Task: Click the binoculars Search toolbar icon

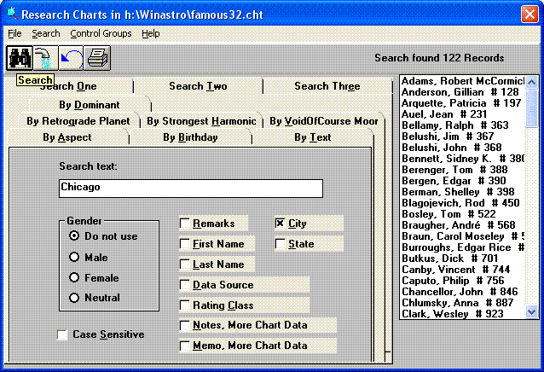Action: [19, 58]
